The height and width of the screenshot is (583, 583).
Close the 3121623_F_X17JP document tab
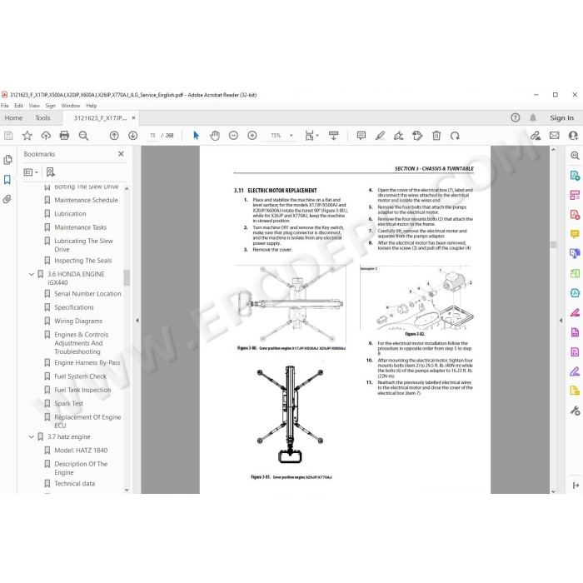[x=133, y=118]
